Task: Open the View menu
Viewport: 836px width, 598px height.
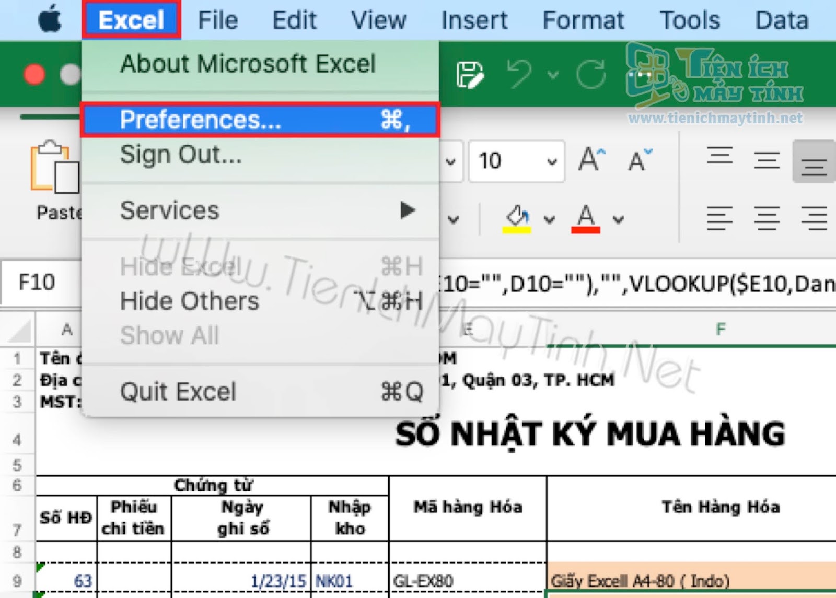Action: point(378,20)
